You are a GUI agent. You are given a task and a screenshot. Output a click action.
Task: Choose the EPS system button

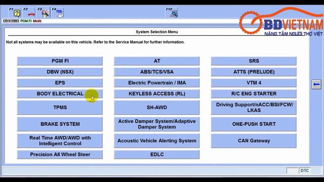point(60,83)
